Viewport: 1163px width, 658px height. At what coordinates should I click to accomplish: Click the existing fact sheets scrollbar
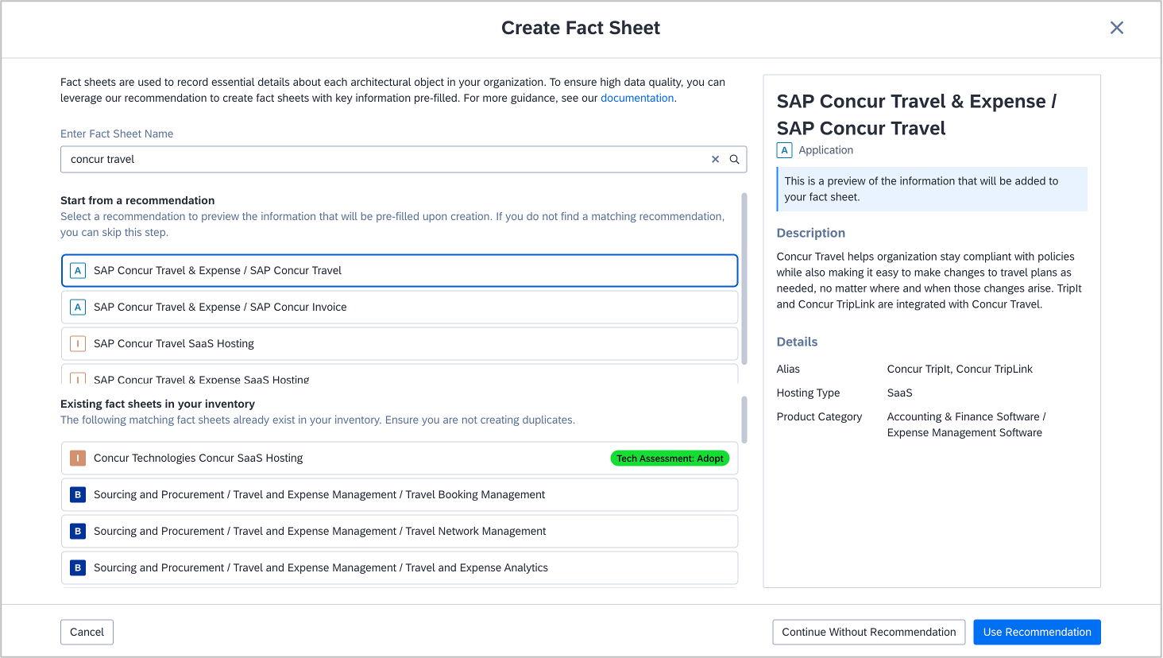(x=744, y=420)
